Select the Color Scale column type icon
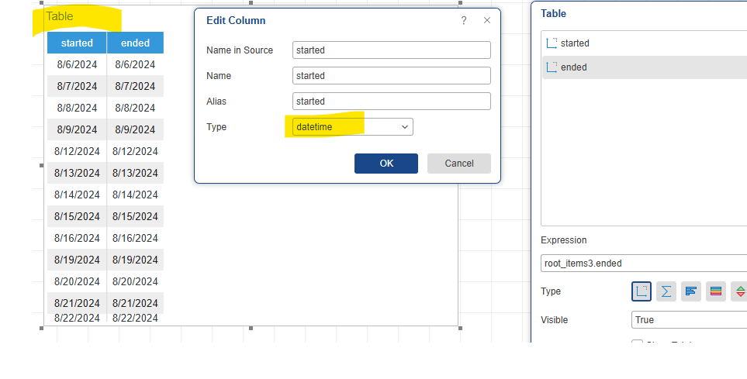The height and width of the screenshot is (379, 747). (x=715, y=291)
